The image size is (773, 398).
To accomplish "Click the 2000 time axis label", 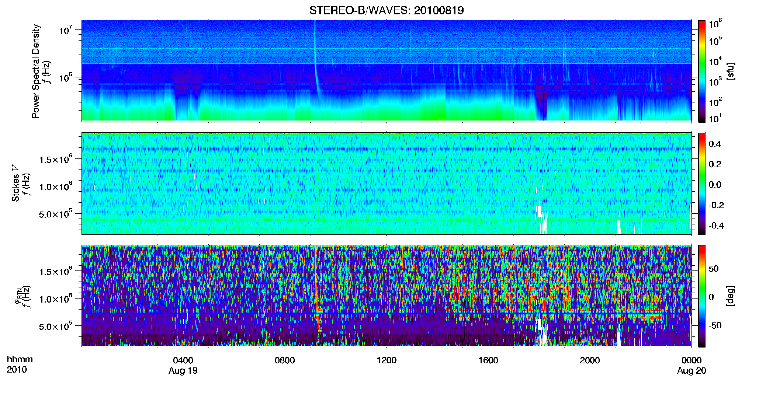I will click(590, 360).
